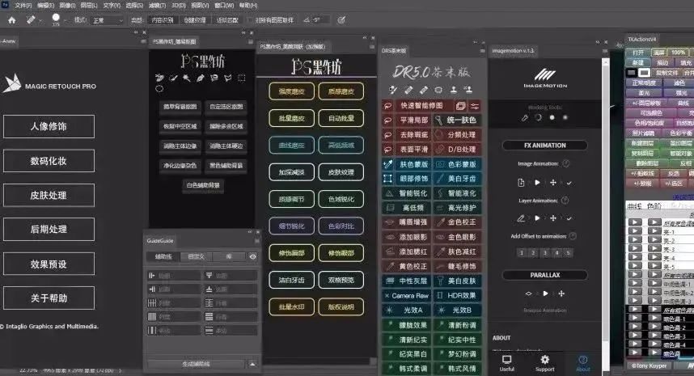Click the magic wand icon in PS黑作坊 cutout panel
The width and height of the screenshot is (694, 376).
click(187, 78)
